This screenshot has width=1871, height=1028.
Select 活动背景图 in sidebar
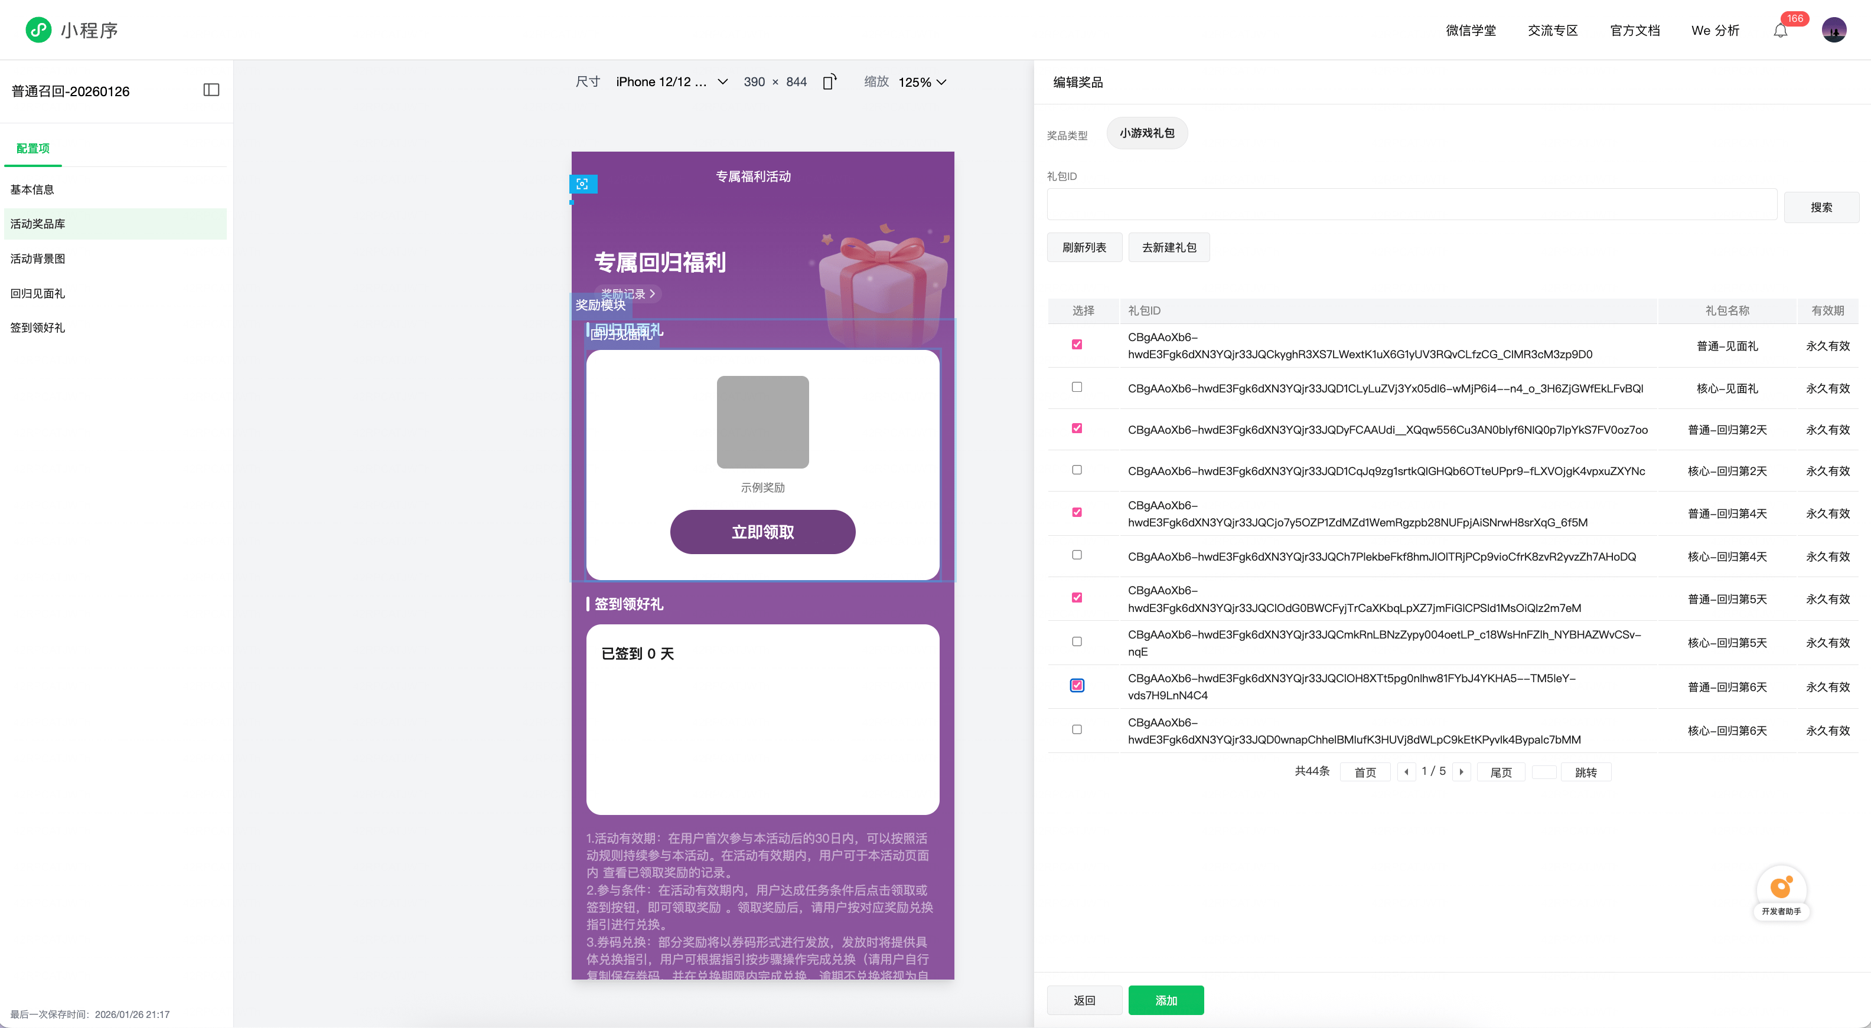point(38,258)
